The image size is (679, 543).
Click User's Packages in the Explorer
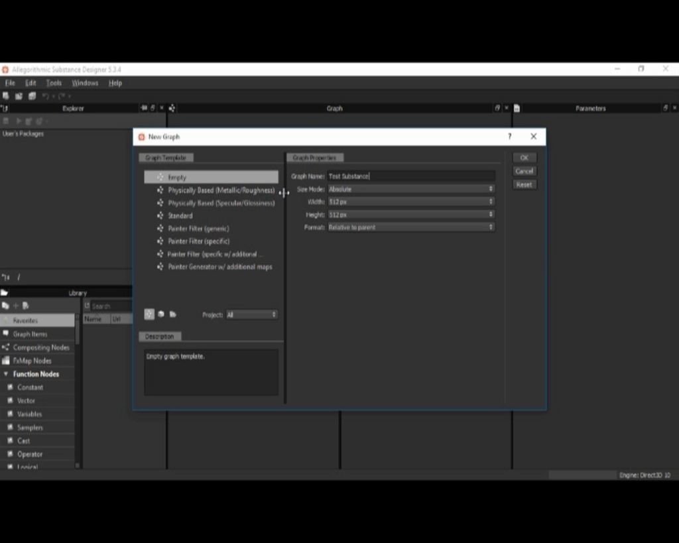point(23,134)
